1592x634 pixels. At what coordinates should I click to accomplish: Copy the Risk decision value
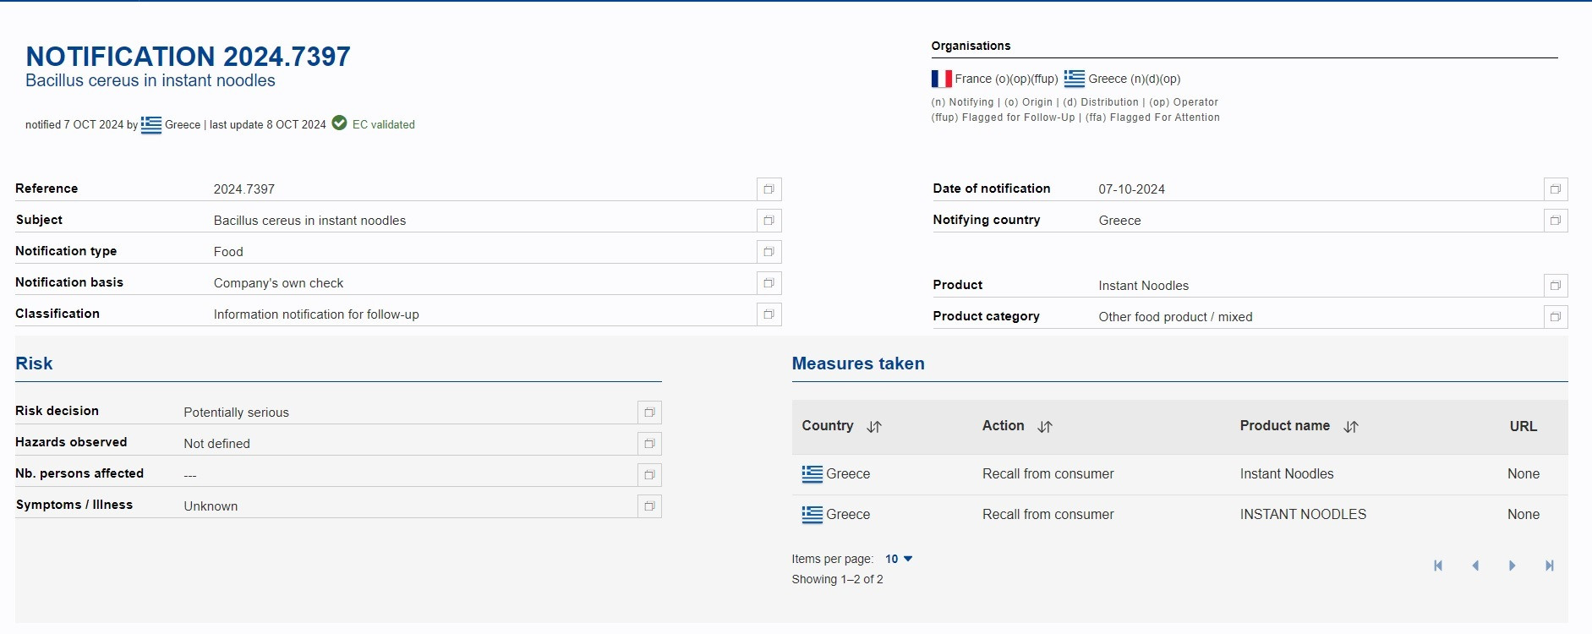tap(649, 413)
